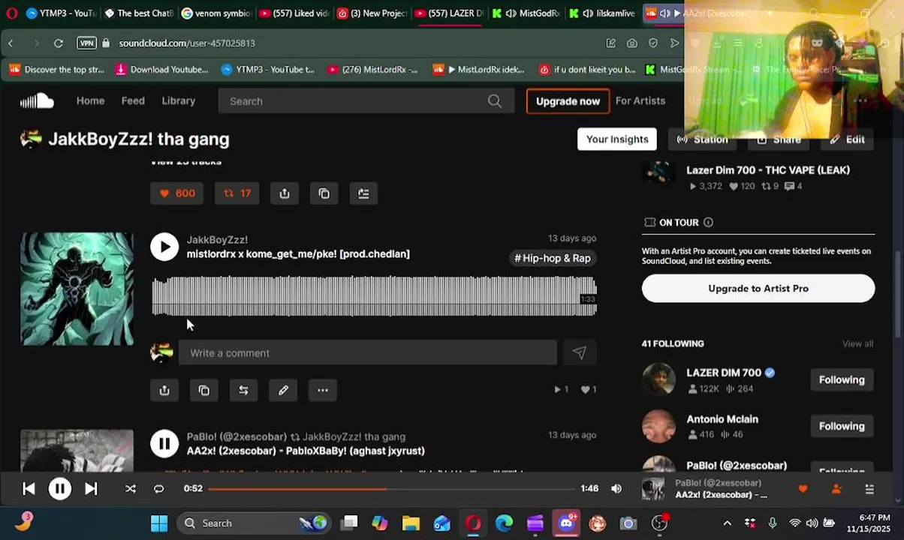
Task: Click the Upgrade now button
Action: pos(568,100)
